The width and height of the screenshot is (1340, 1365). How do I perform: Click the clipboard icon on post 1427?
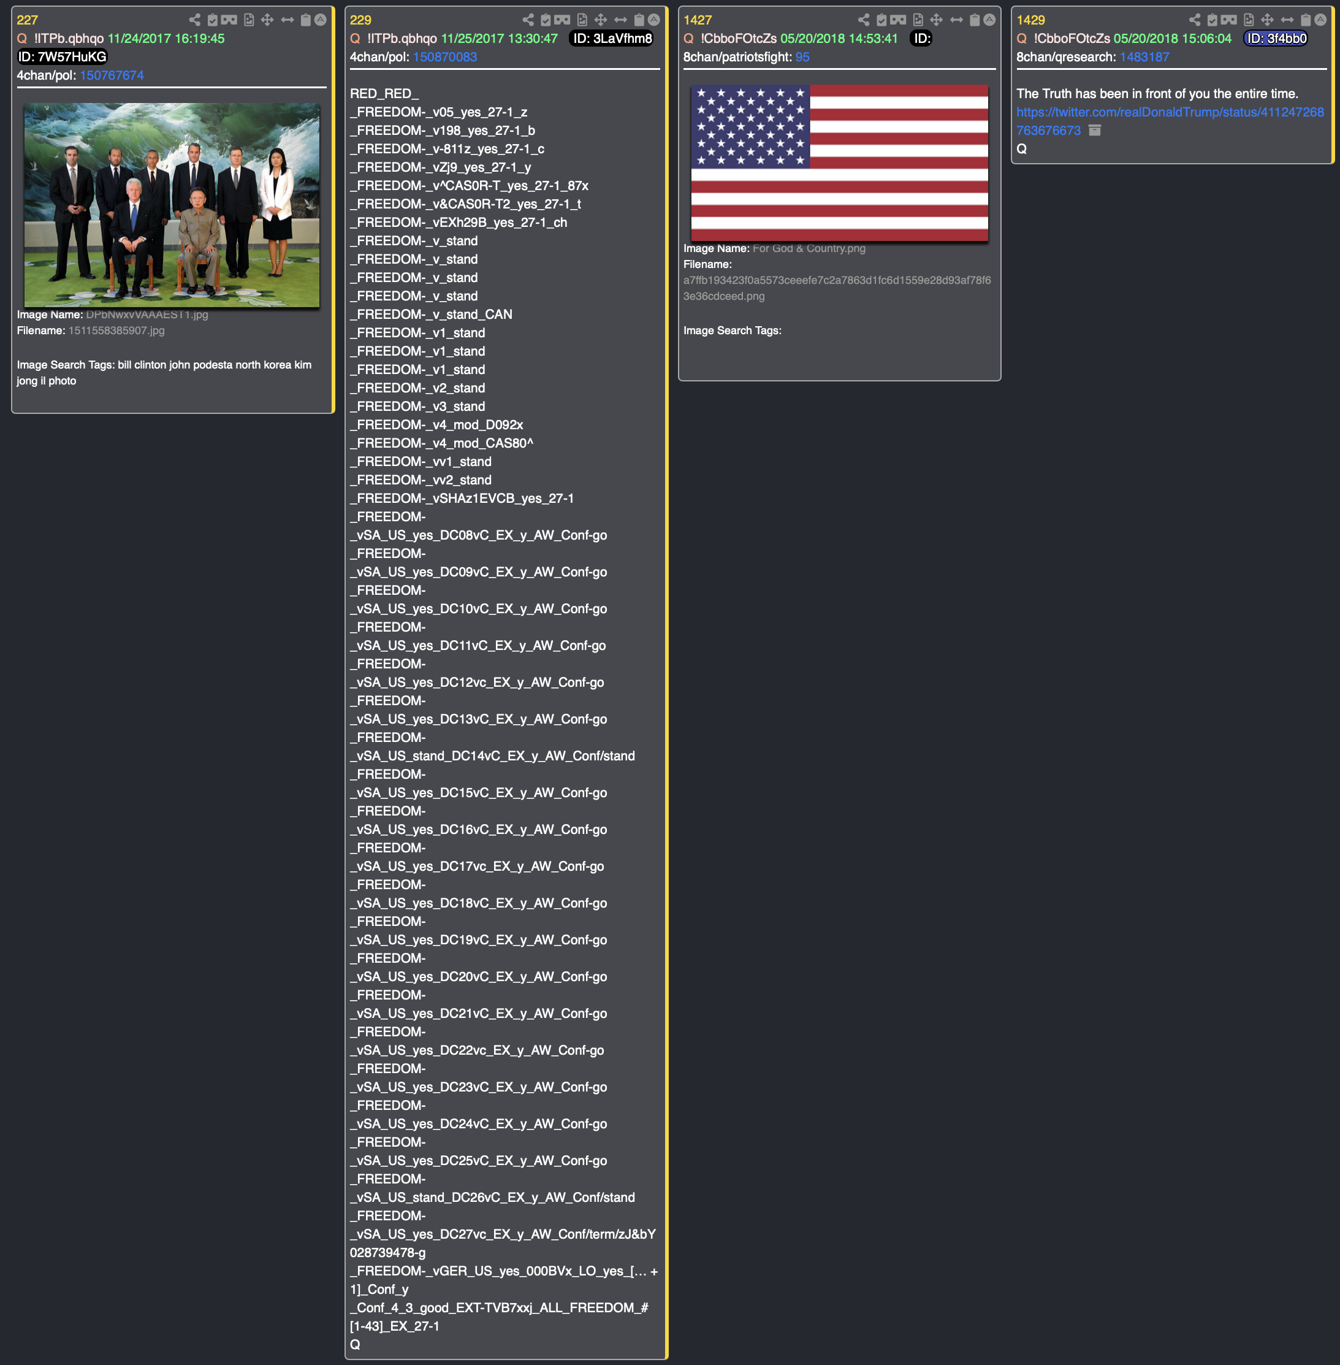pos(975,20)
